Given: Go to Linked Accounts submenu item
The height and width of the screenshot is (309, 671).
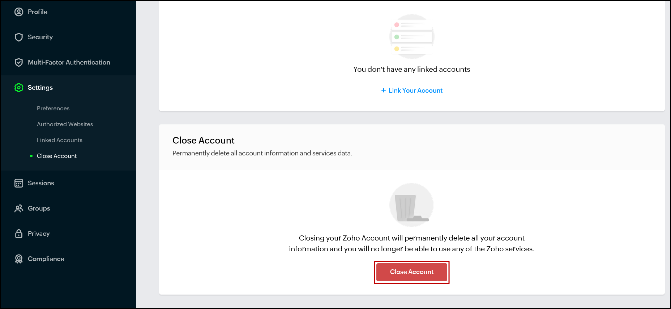Looking at the screenshot, I should [x=60, y=140].
